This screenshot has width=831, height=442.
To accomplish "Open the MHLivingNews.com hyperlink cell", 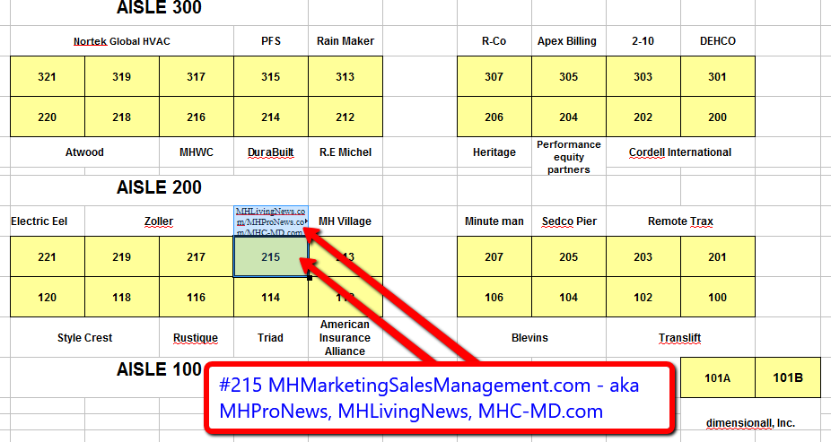I will 269,221.
